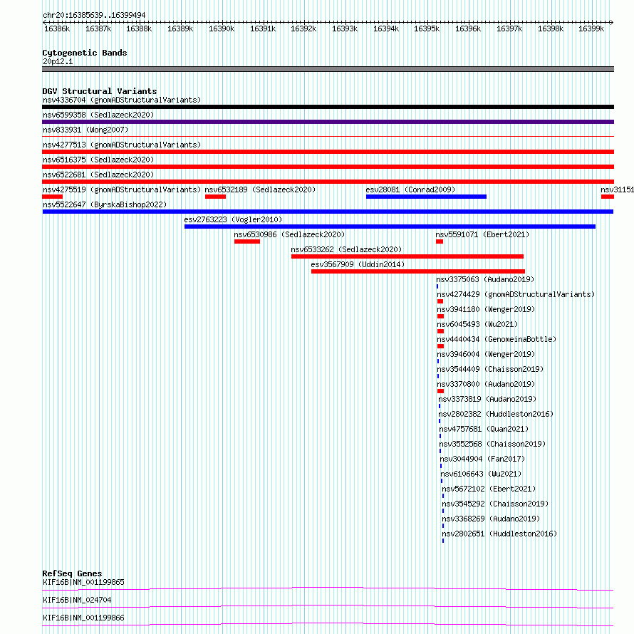Select the RefSeq Genes track heading

point(72,573)
